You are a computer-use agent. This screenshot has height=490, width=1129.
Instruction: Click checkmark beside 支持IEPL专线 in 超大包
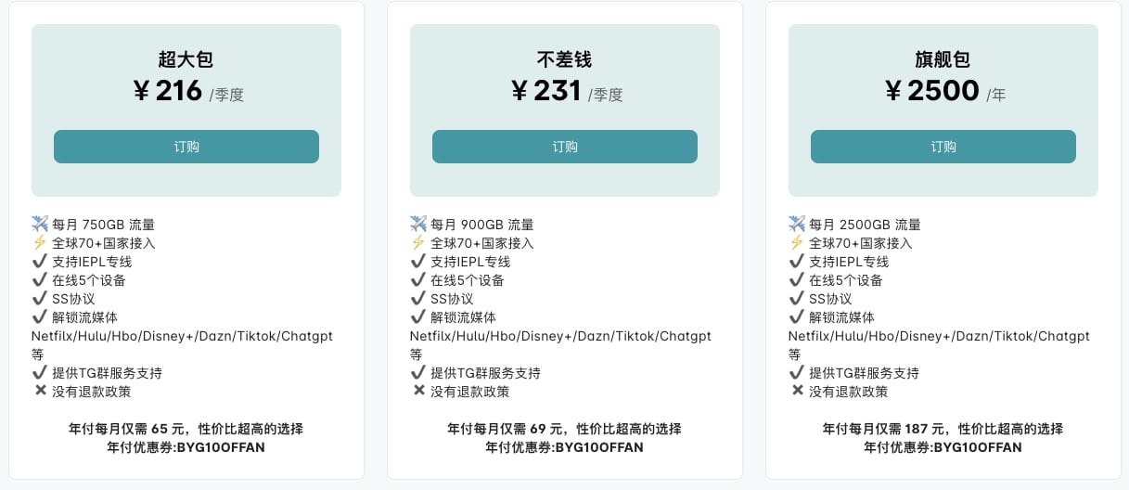(x=40, y=261)
